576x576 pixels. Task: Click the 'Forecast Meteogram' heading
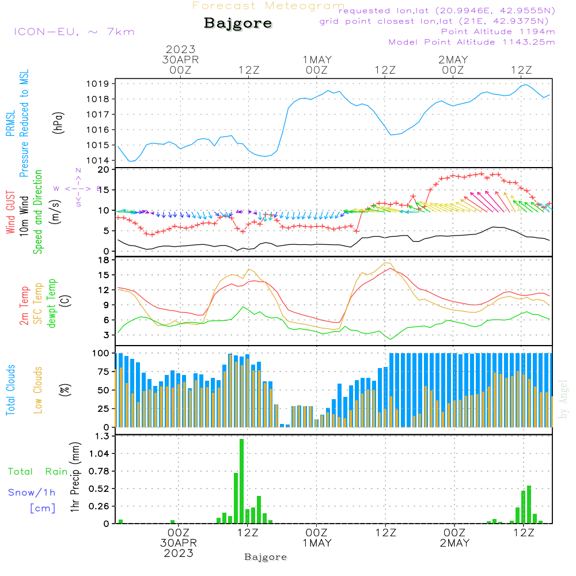[x=268, y=6]
